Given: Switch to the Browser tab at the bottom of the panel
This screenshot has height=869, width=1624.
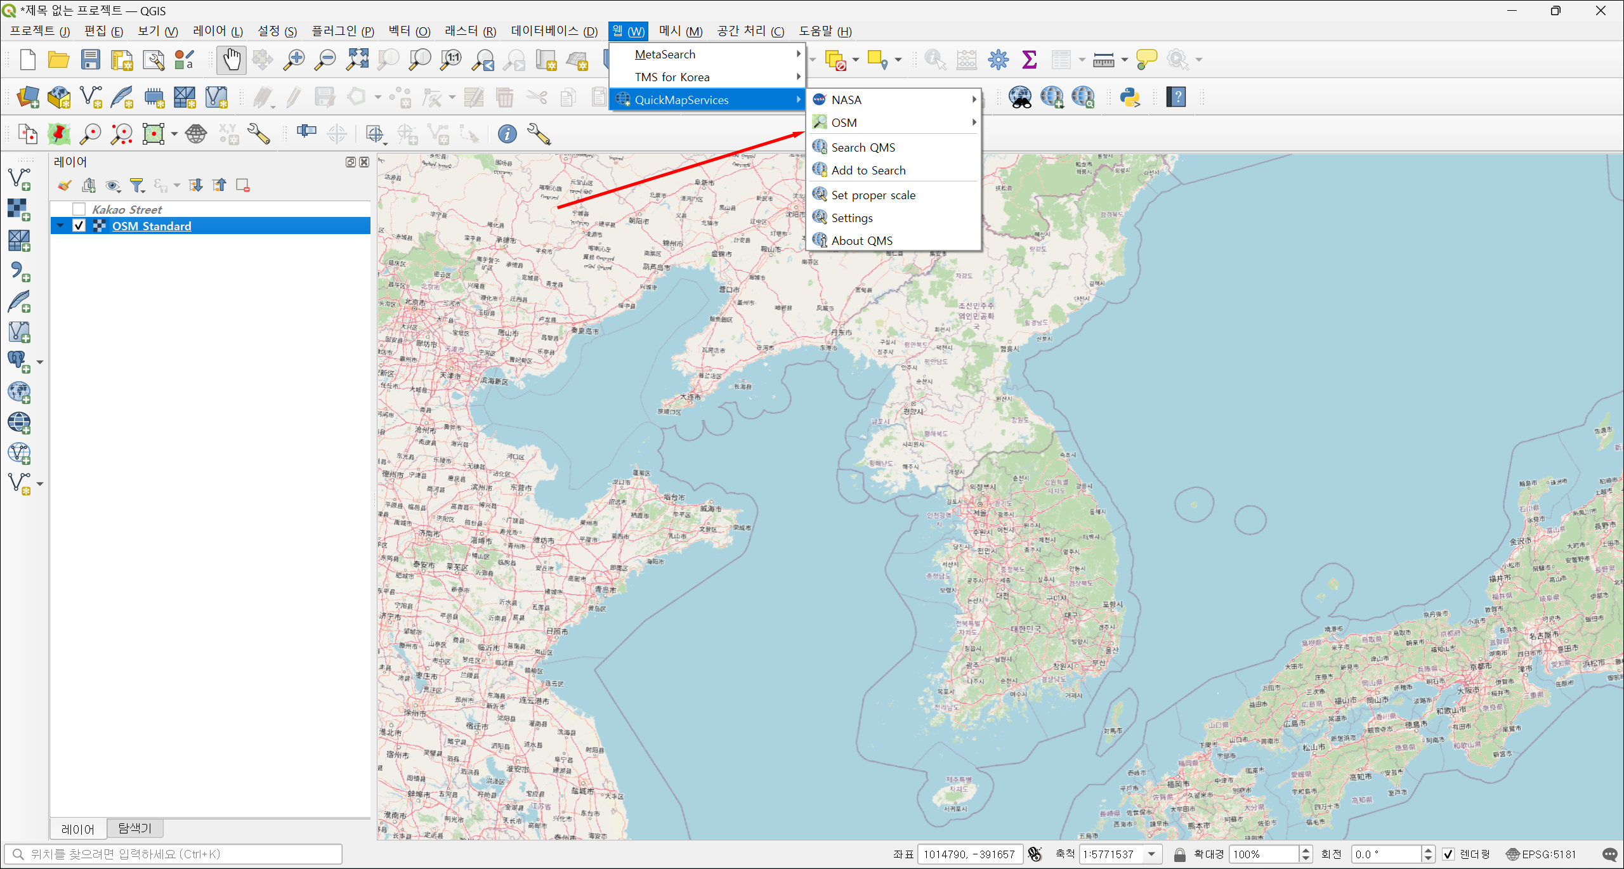Looking at the screenshot, I should [x=135, y=828].
